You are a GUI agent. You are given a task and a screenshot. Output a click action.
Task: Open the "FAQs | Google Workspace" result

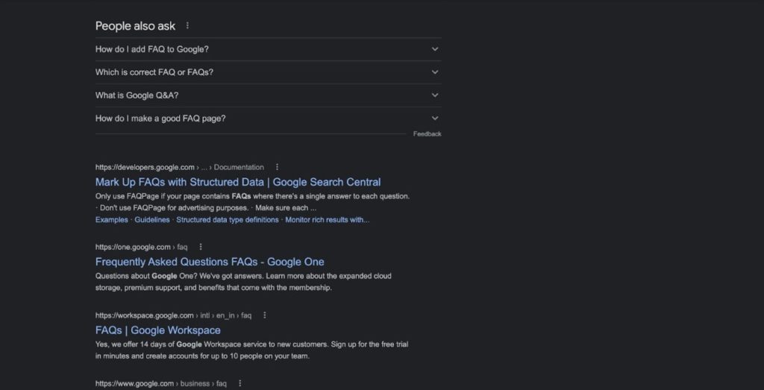point(158,330)
